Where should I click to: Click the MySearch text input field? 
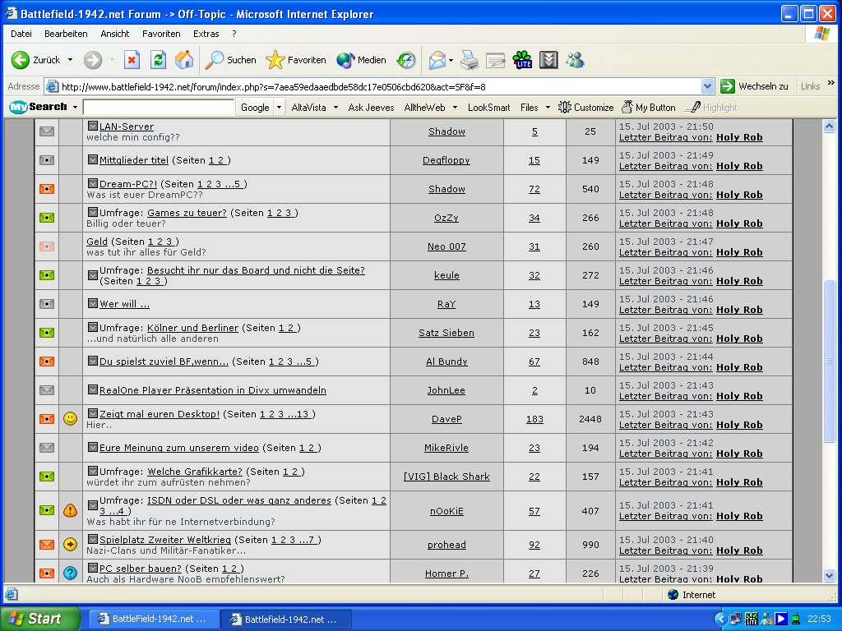click(x=159, y=108)
